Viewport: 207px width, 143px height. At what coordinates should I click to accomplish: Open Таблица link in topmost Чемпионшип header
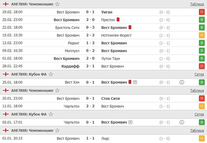coord(197,4)
